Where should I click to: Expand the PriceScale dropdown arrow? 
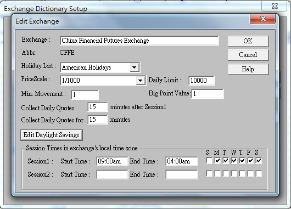coord(141,81)
